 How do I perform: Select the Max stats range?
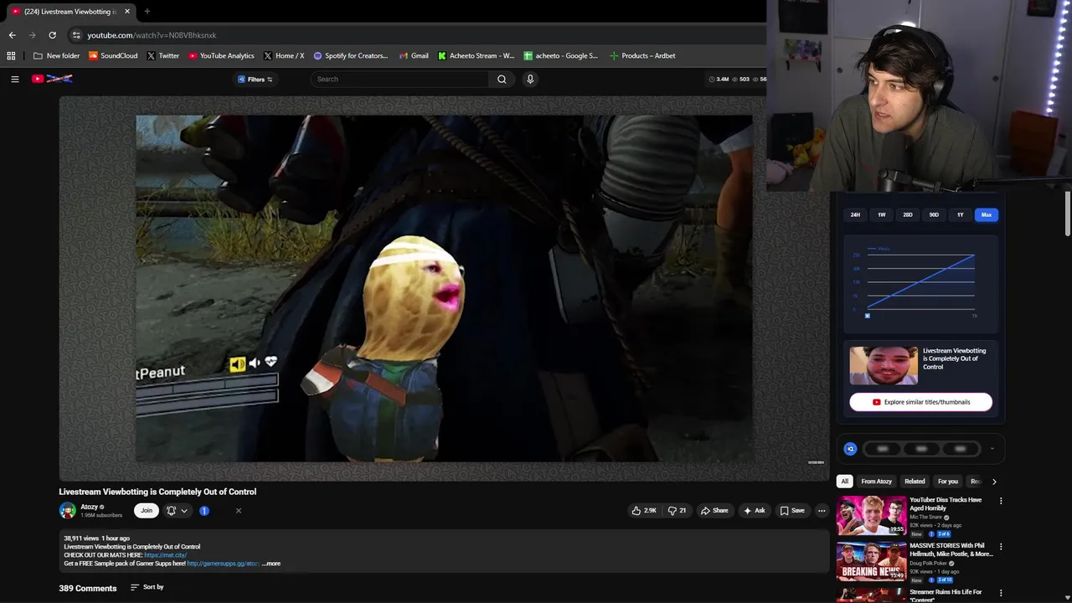tap(987, 214)
